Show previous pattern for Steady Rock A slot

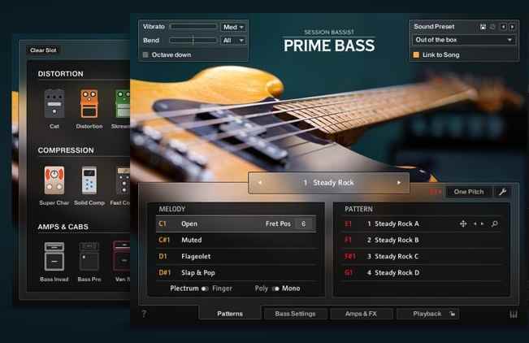[475, 224]
